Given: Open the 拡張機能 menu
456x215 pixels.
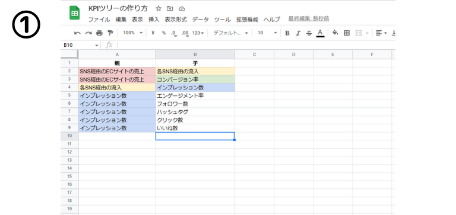Looking at the screenshot, I should pos(247,20).
